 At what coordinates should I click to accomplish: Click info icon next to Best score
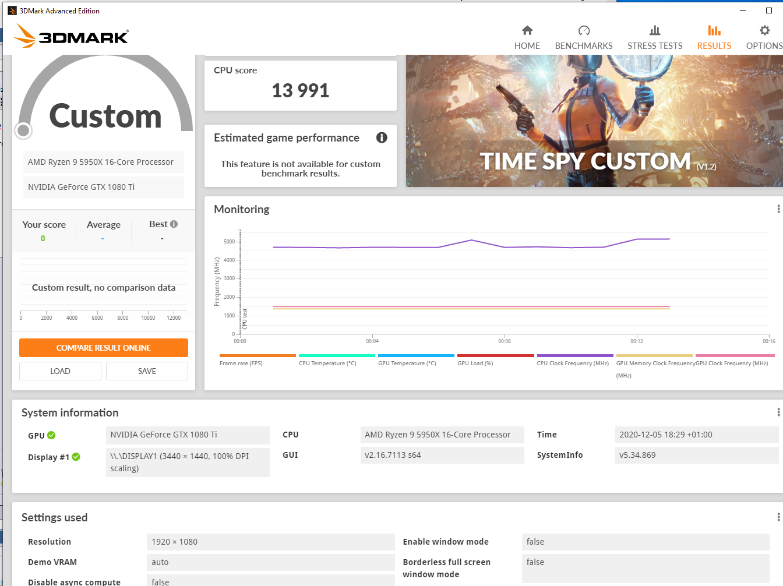coord(174,224)
